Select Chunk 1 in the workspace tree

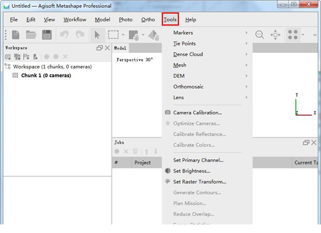pos(47,75)
